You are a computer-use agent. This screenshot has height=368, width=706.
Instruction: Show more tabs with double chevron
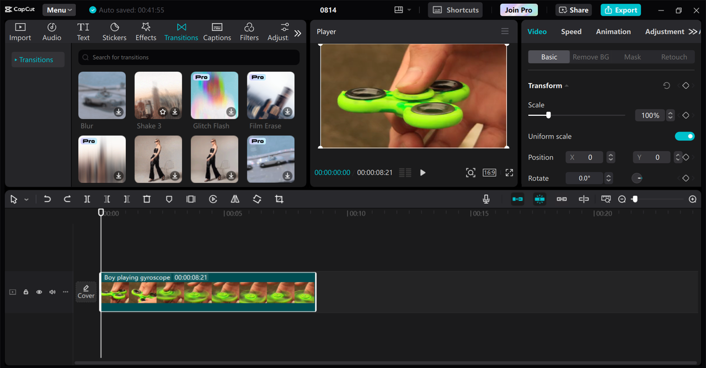[298, 33]
